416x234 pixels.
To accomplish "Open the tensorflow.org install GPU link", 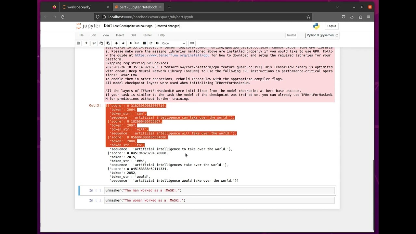I will [172, 55].
